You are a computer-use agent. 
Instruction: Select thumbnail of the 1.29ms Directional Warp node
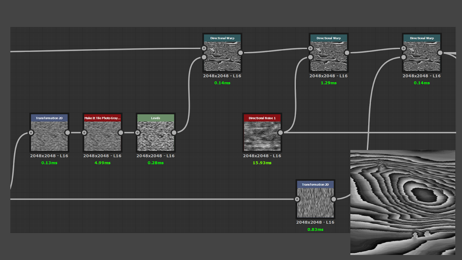coord(329,56)
